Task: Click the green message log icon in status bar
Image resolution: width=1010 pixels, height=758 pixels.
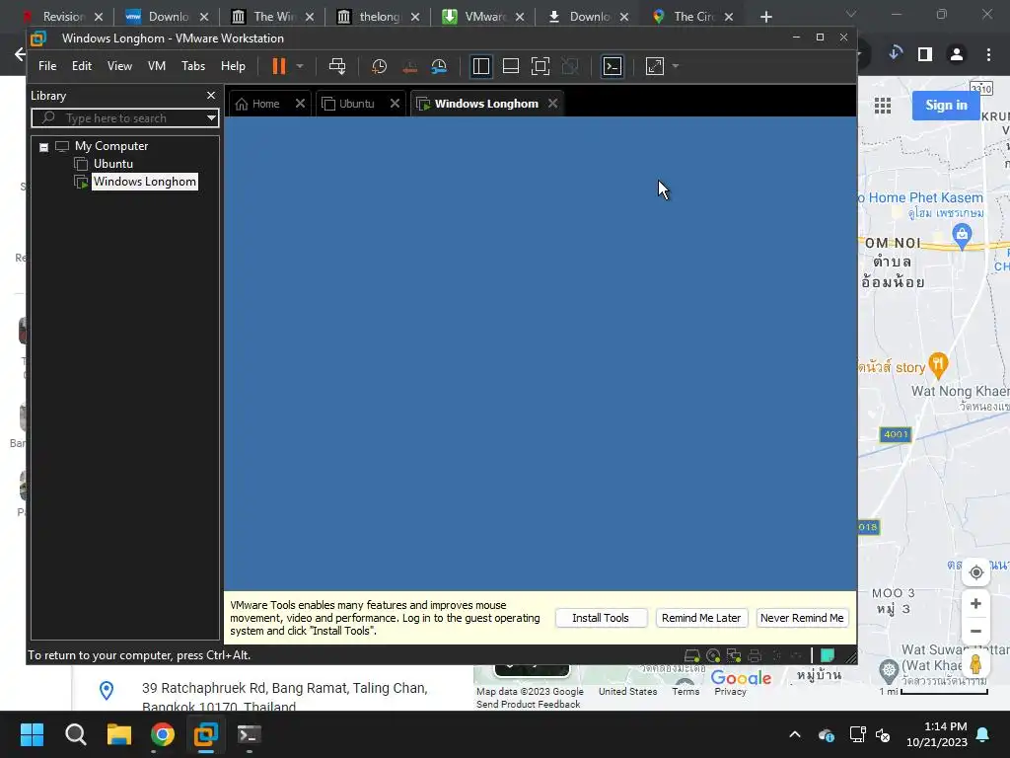Action: coord(828,655)
